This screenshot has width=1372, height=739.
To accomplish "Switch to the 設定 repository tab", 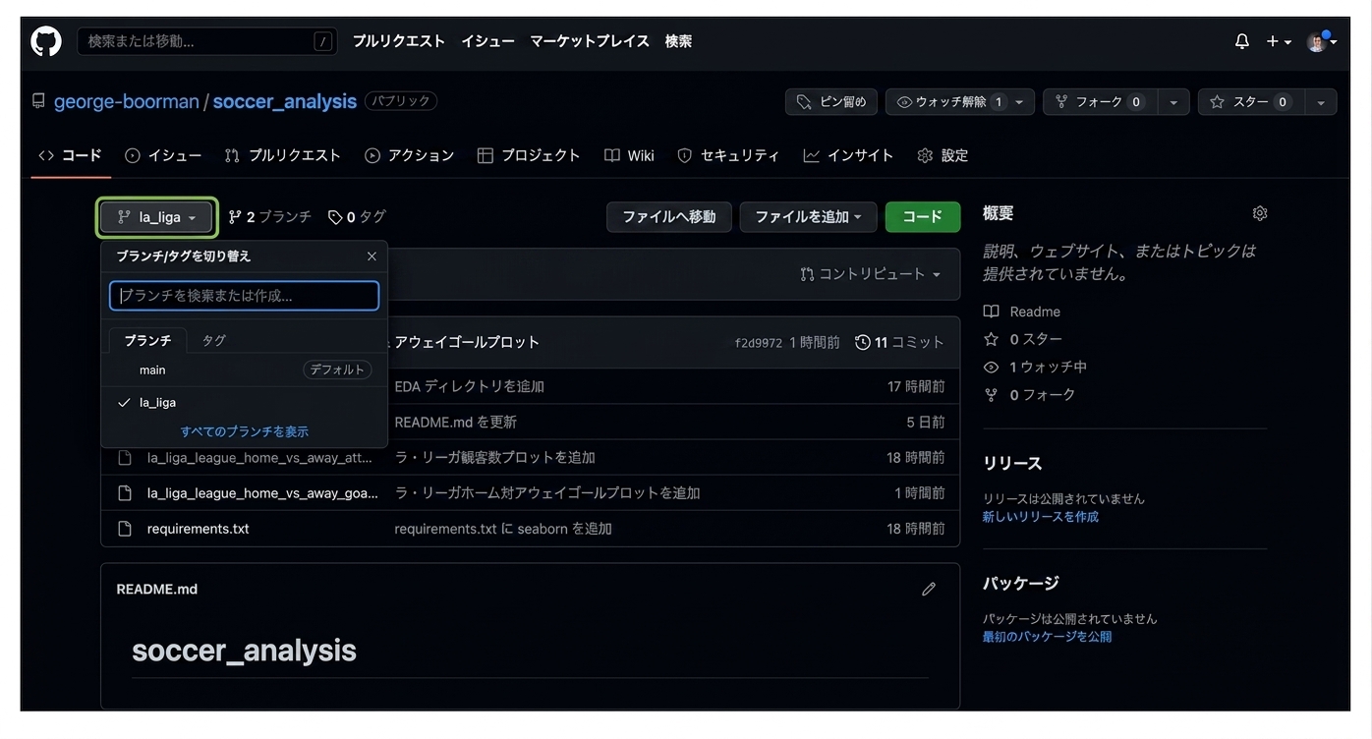I will (x=943, y=155).
